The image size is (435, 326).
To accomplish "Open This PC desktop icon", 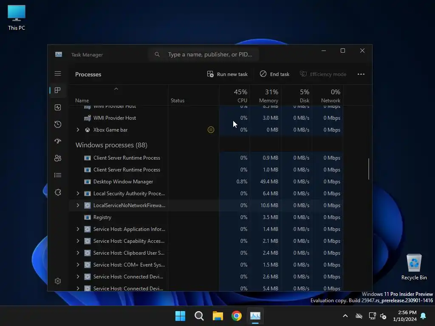I will click(x=17, y=17).
